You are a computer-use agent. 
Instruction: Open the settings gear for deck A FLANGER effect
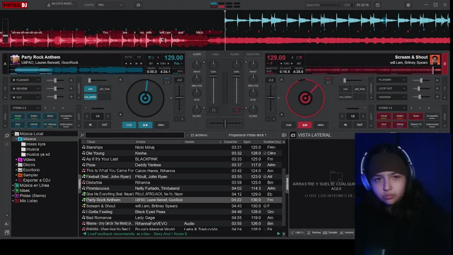71,80
